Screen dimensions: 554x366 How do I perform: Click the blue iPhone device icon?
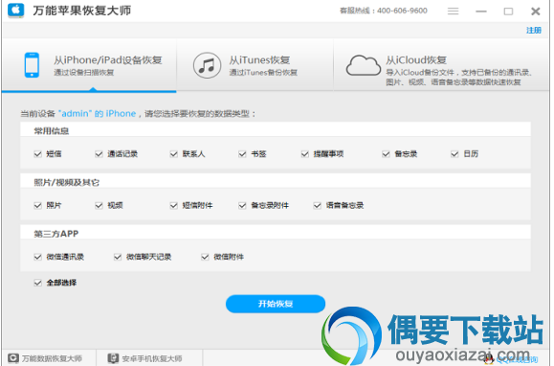tap(32, 65)
